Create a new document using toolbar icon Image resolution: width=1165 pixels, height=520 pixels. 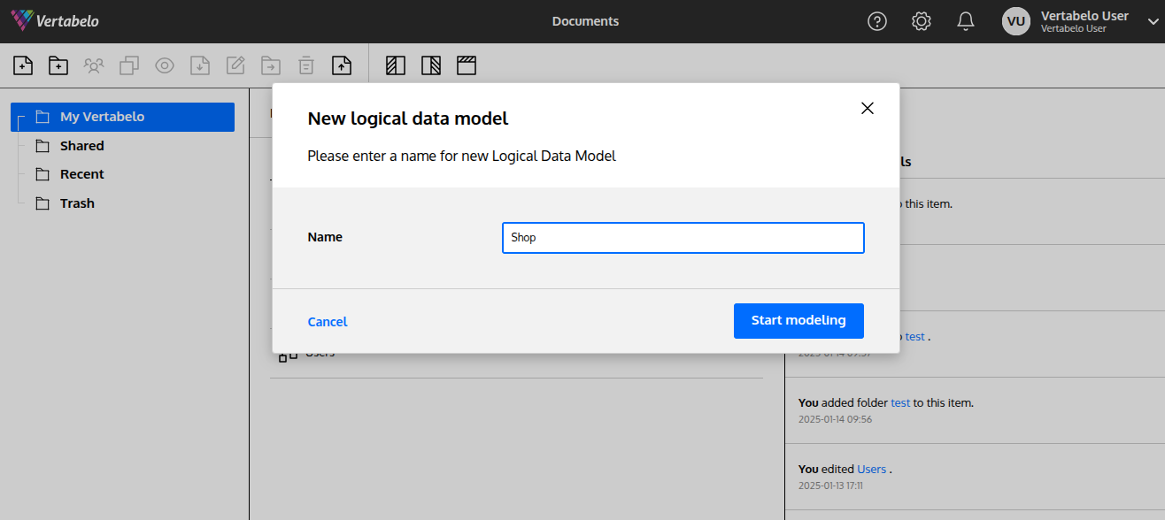(23, 65)
